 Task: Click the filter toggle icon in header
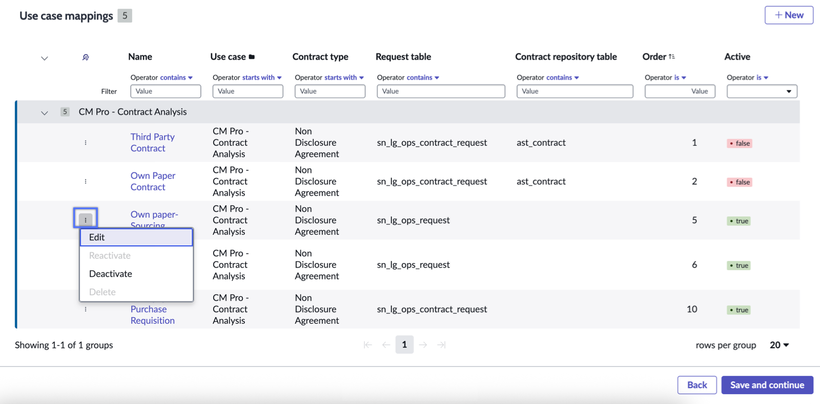tap(86, 57)
